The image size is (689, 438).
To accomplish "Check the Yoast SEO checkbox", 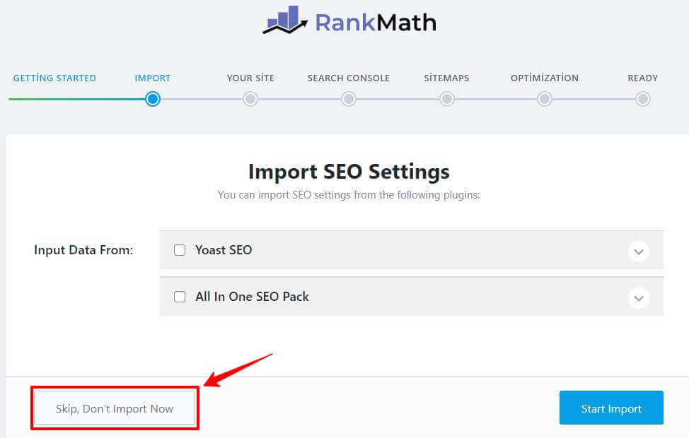I will (x=180, y=250).
